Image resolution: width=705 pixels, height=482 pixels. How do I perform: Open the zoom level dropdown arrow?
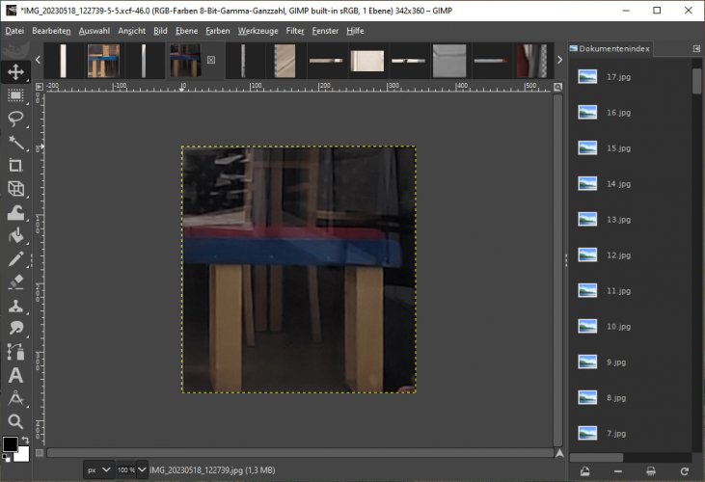click(x=142, y=469)
